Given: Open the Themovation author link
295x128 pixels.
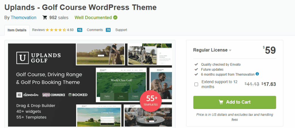Looking at the screenshot, I should (x=24, y=18).
